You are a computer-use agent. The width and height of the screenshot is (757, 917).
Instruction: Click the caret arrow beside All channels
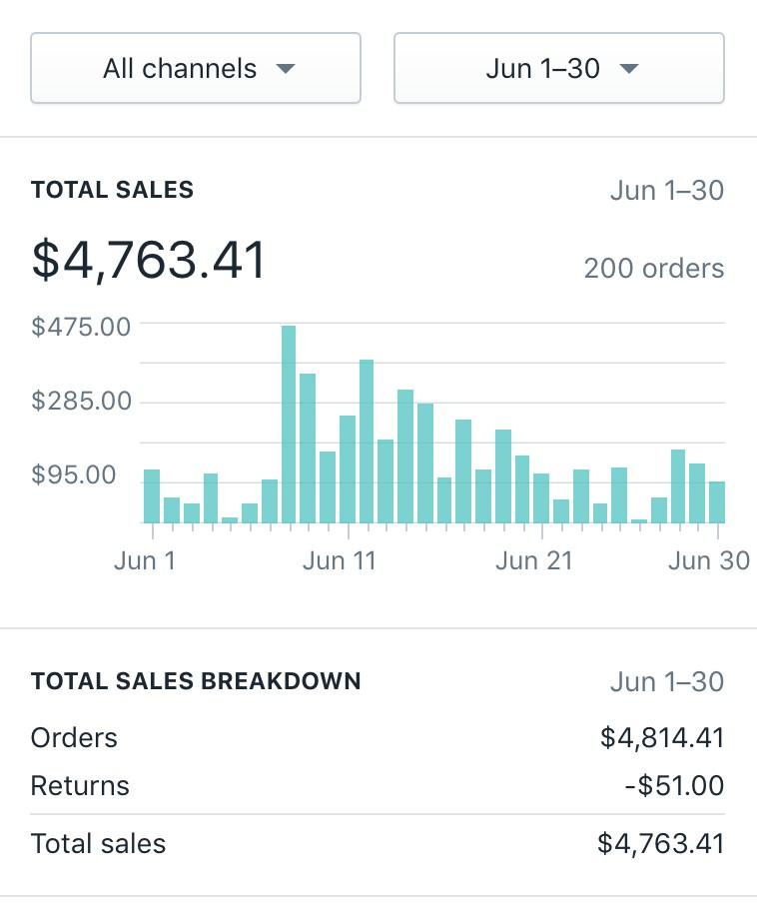coord(286,69)
